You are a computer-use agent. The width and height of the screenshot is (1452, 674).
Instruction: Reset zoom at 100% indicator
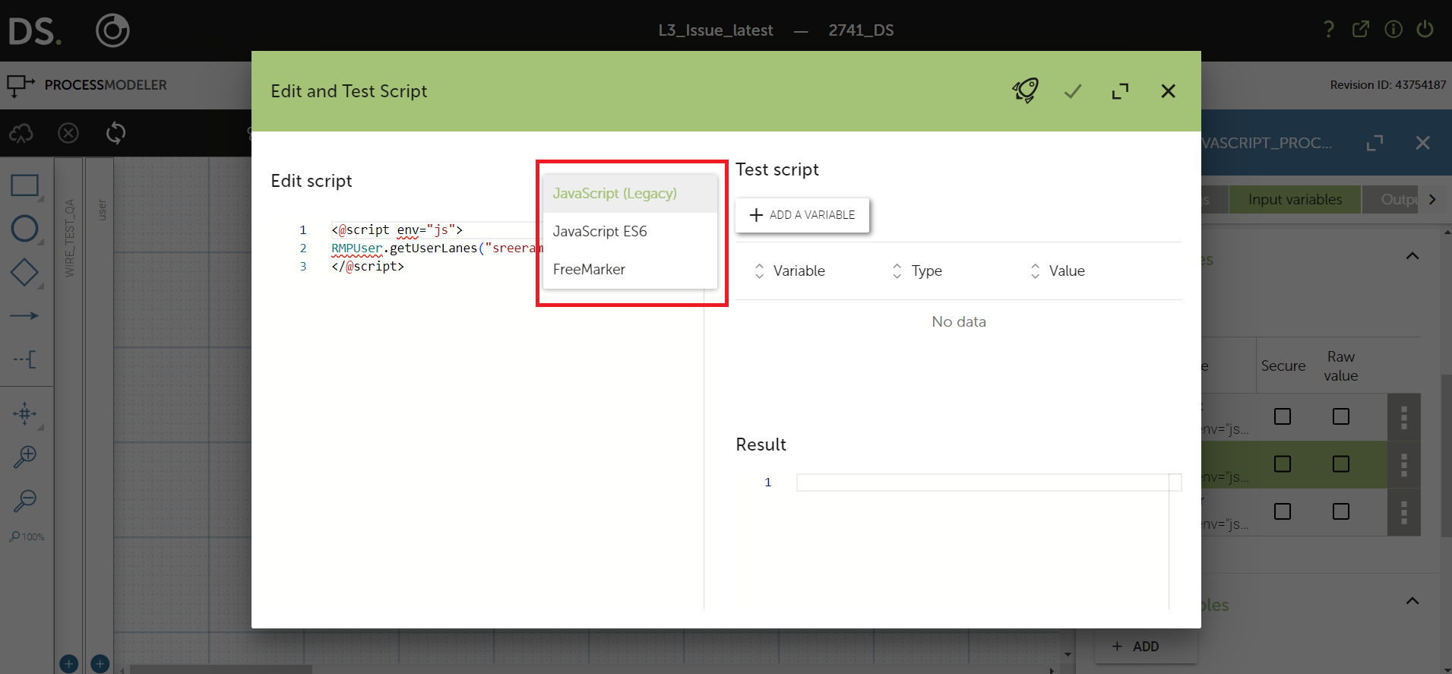tap(27, 536)
